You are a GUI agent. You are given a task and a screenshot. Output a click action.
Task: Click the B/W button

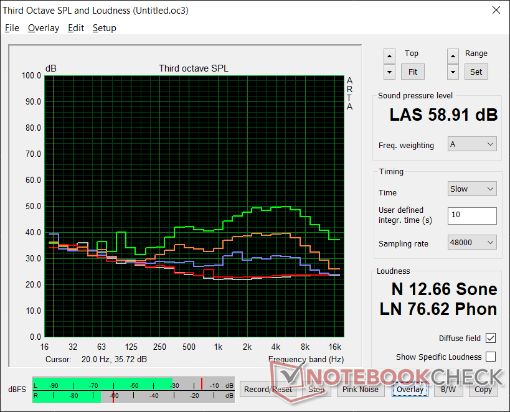tap(448, 389)
